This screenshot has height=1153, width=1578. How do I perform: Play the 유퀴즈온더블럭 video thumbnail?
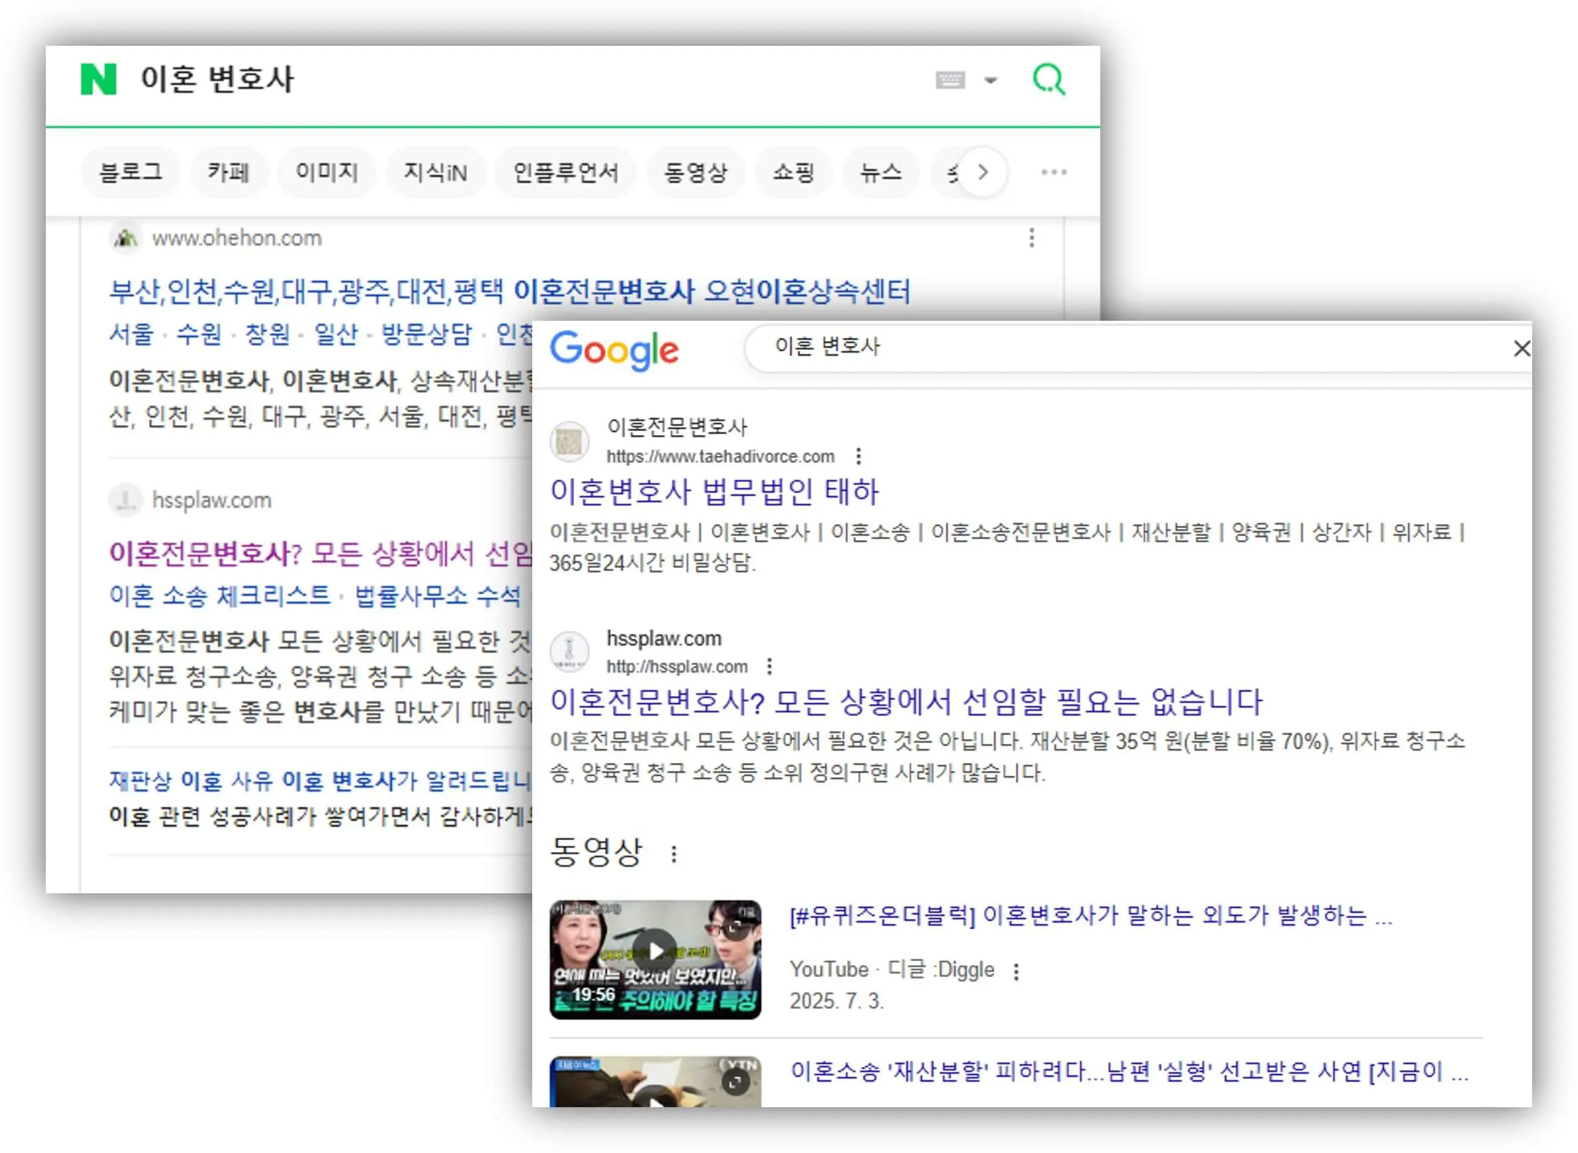point(655,959)
